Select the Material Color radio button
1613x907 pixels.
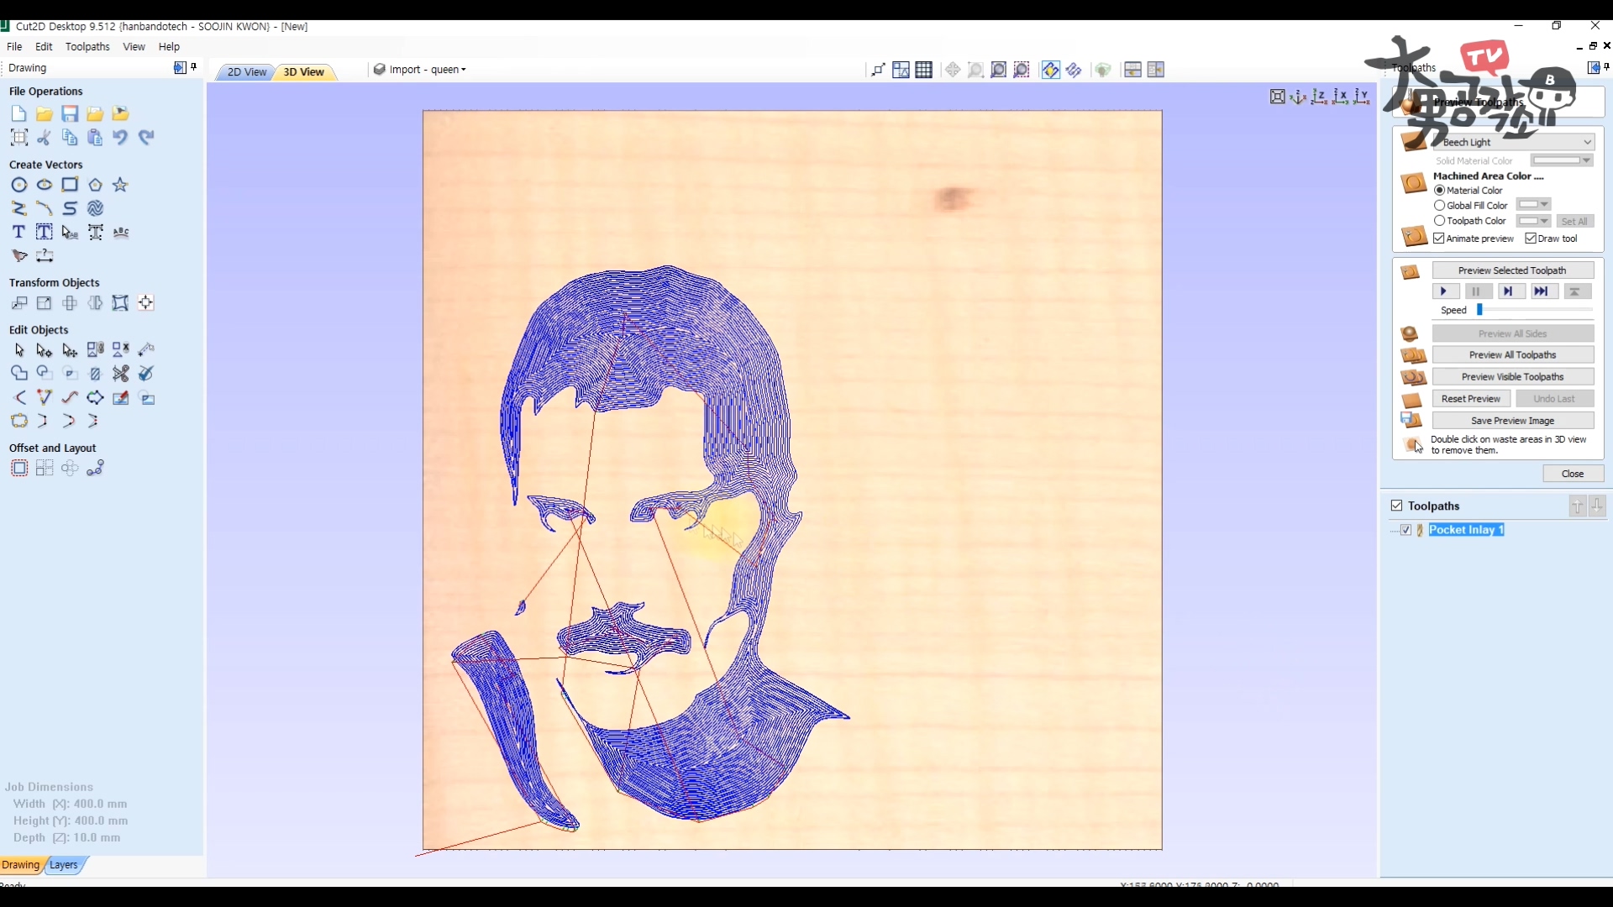(1439, 191)
